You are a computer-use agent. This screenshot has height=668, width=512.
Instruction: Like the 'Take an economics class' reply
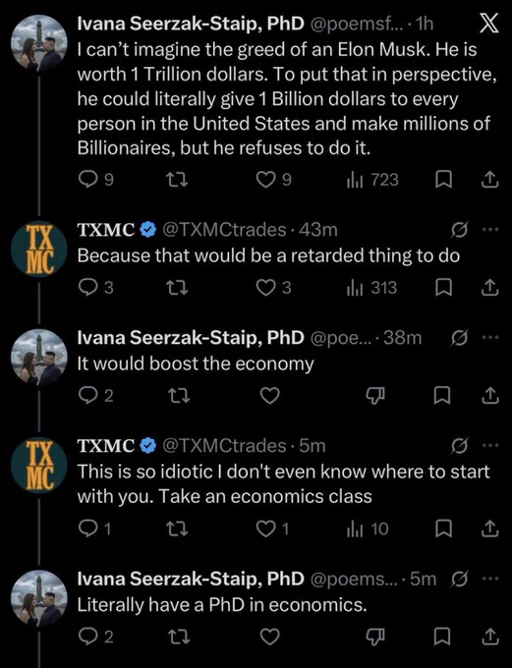[273, 529]
